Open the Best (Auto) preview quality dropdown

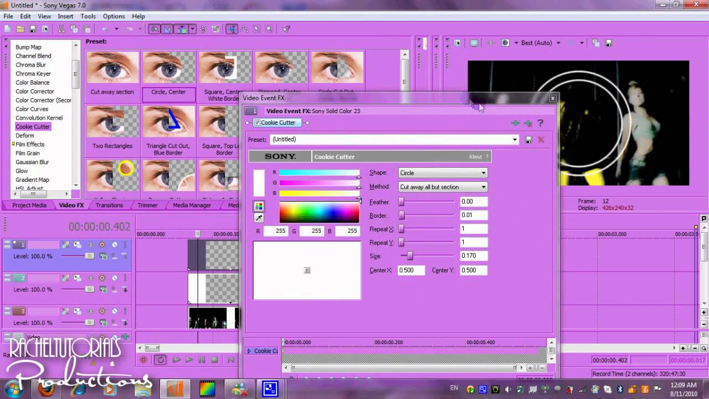point(558,43)
